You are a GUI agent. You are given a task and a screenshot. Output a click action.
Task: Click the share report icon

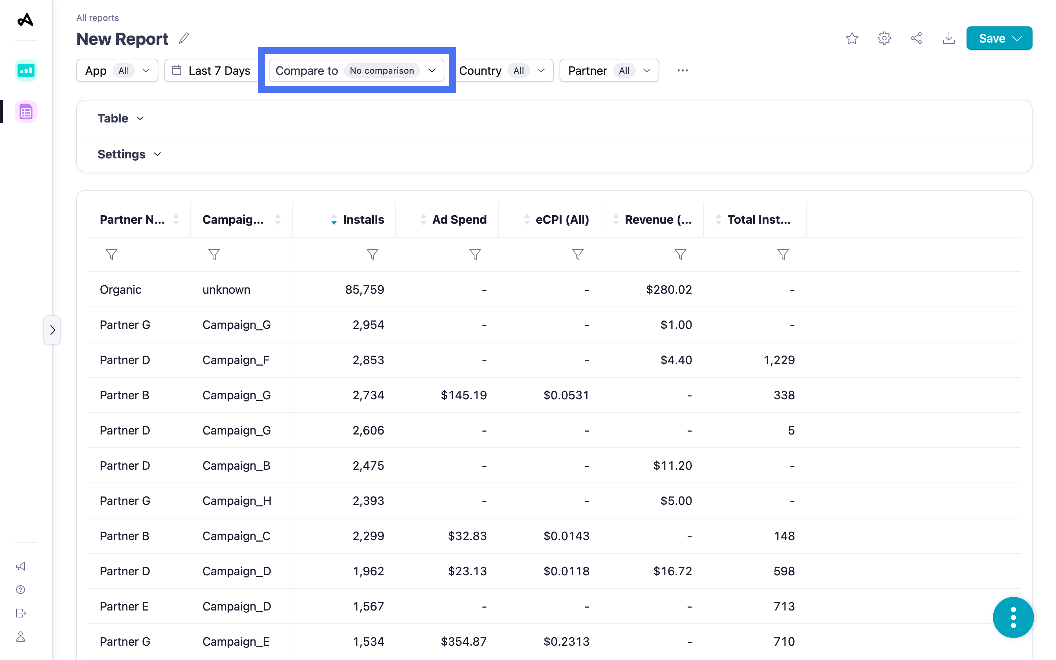916,38
